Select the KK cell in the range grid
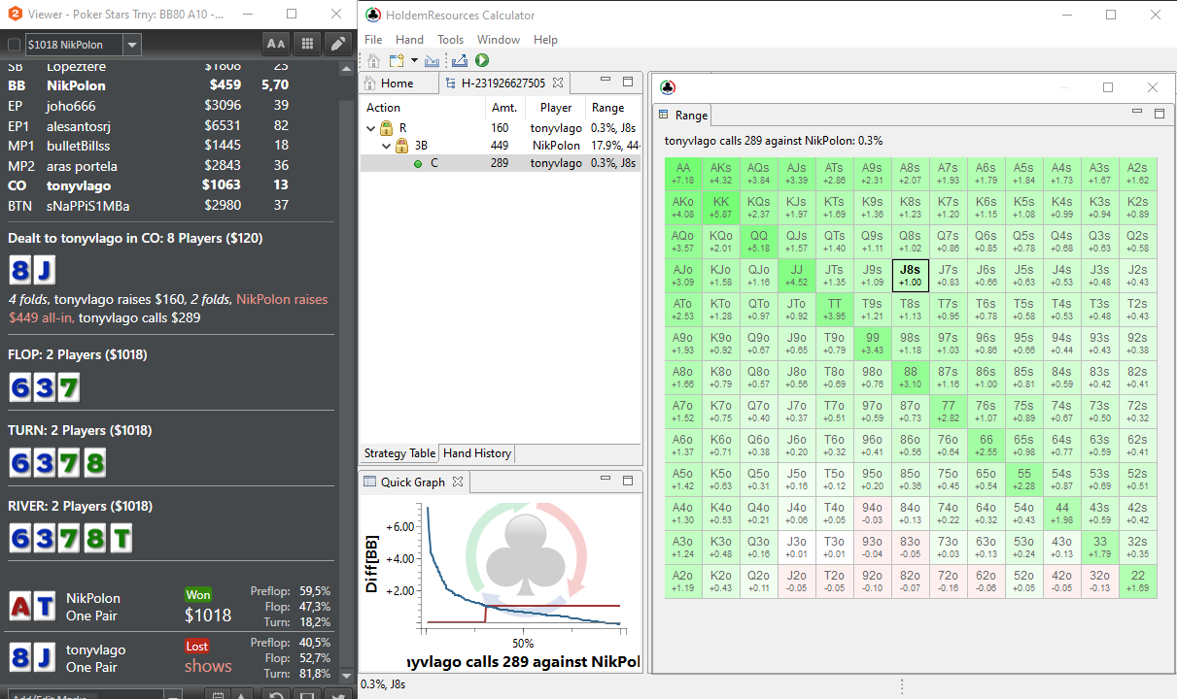This screenshot has height=699, width=1177. (x=721, y=208)
